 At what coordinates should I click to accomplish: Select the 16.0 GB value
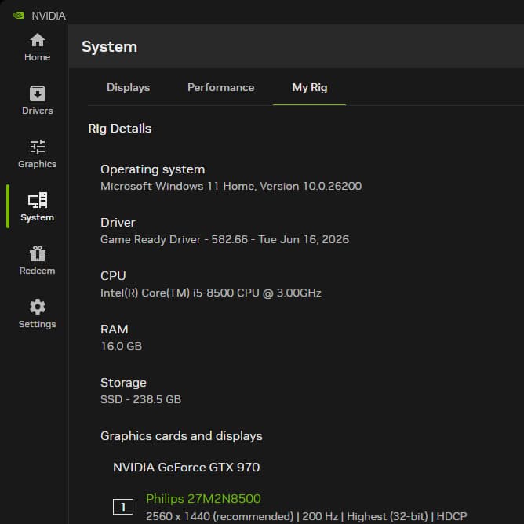click(x=122, y=346)
